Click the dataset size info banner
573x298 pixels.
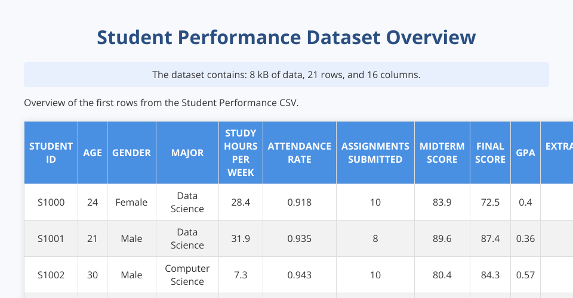[286, 74]
